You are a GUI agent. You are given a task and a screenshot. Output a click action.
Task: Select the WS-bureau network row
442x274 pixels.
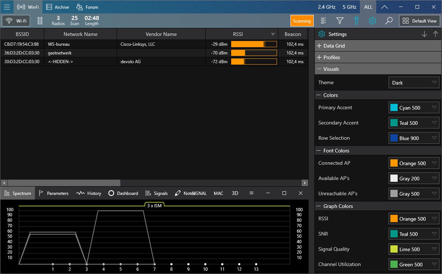80,44
